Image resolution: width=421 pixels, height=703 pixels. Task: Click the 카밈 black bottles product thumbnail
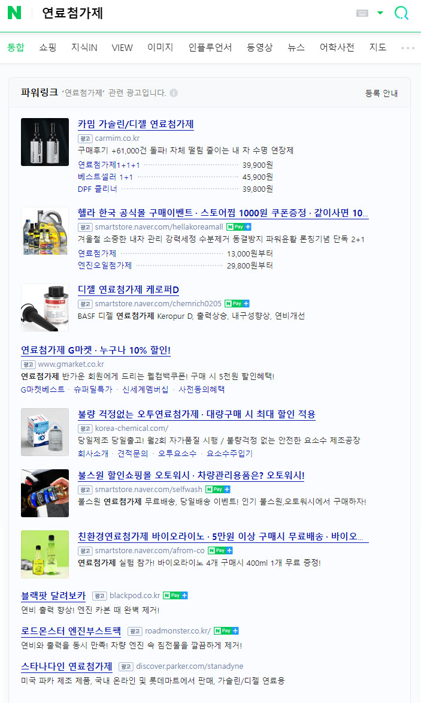tap(45, 141)
